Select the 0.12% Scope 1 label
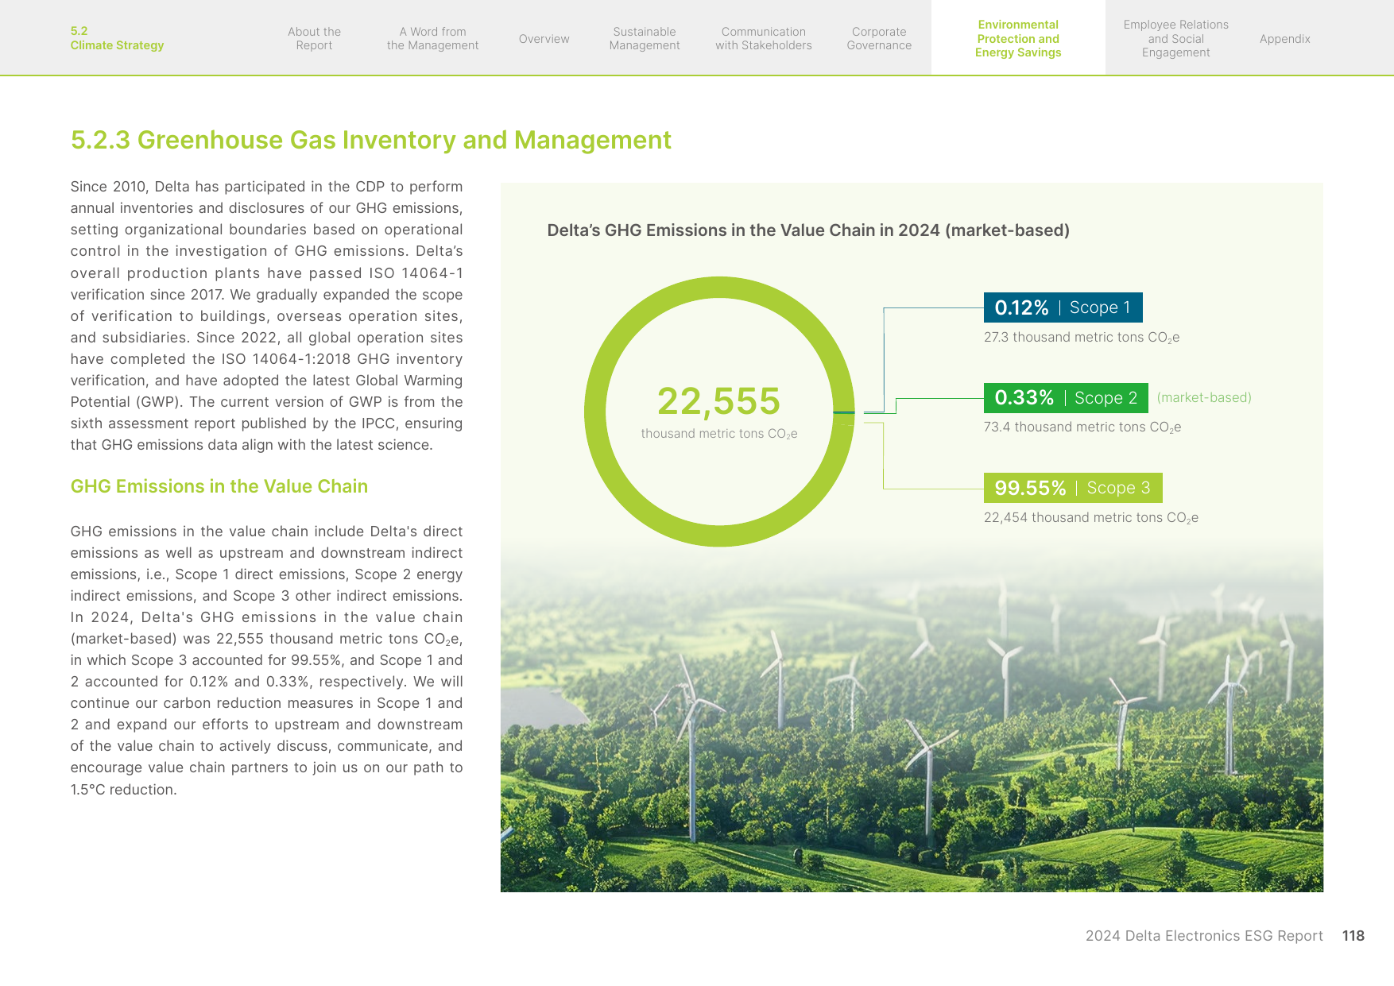 click(1063, 307)
